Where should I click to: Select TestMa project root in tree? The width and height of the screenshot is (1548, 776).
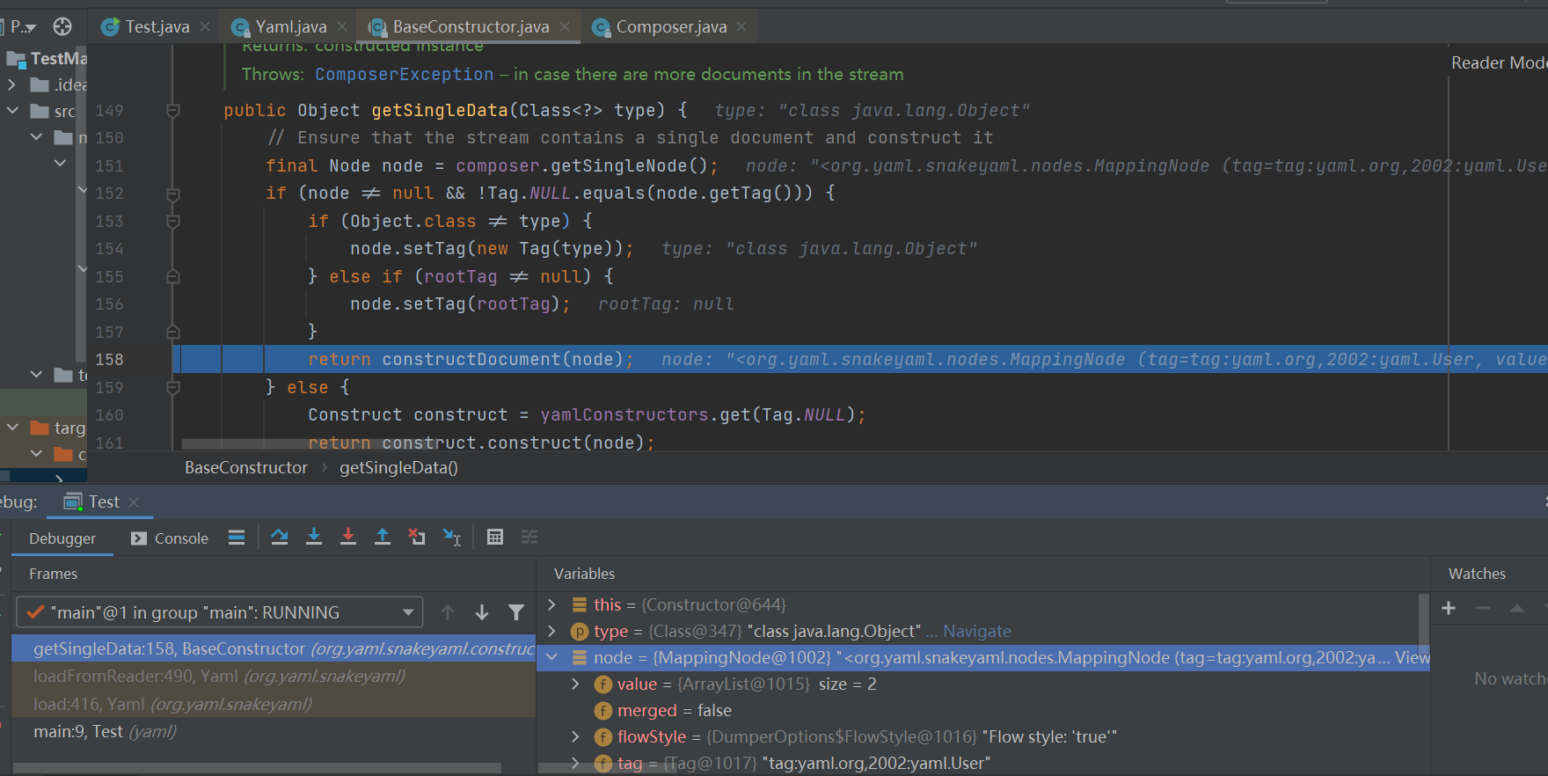[47, 58]
